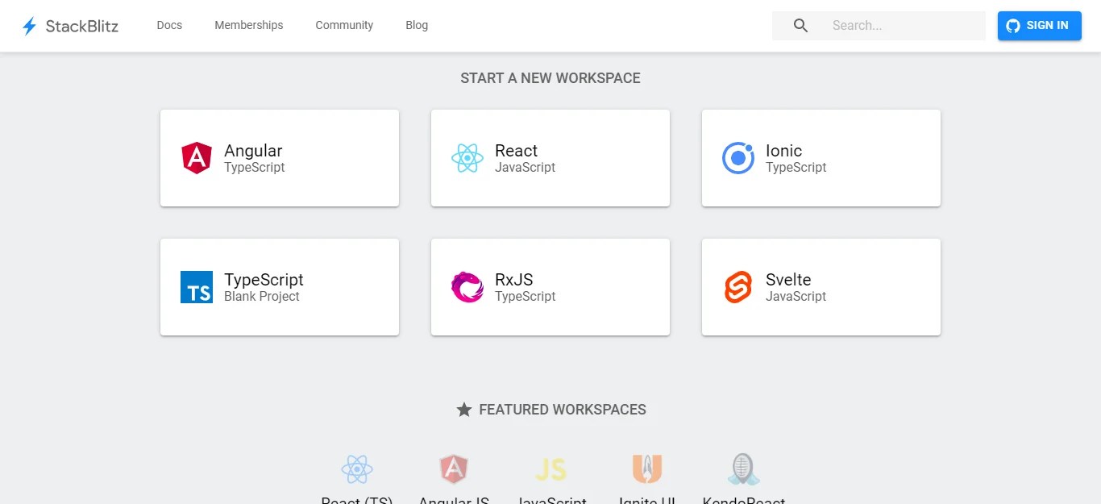
Task: Start a new Angular TypeScript workspace
Action: (x=280, y=158)
